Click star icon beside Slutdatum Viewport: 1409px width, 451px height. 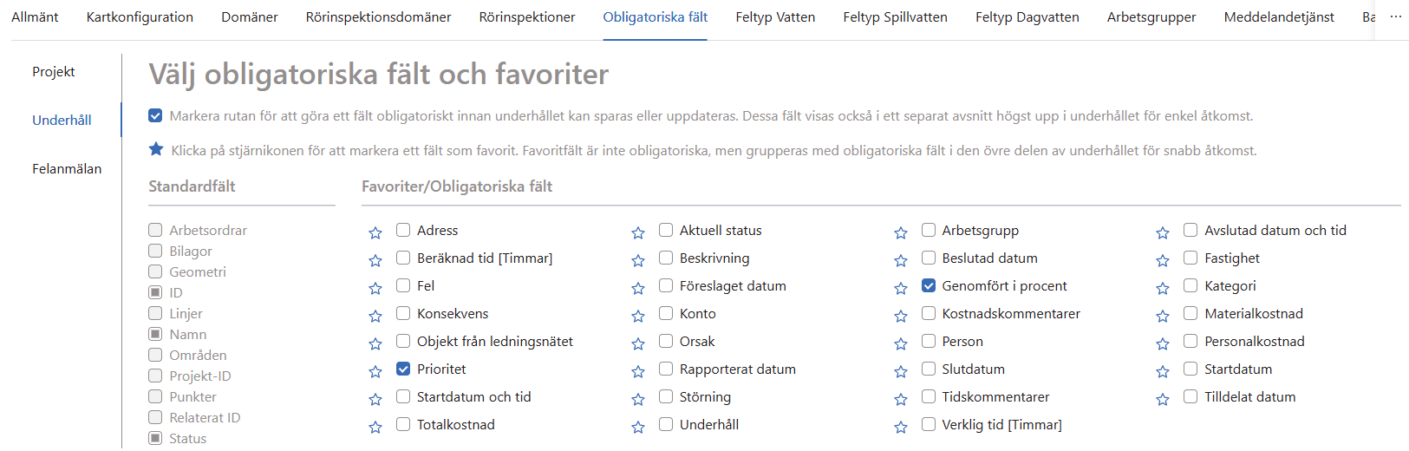(901, 371)
